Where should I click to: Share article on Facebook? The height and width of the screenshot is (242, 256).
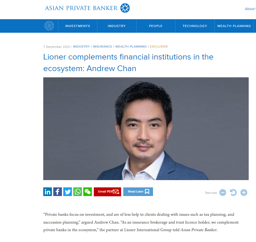point(58,192)
